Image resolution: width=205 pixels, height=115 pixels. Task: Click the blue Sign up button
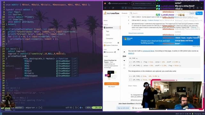pyautogui.click(x=199, y=13)
